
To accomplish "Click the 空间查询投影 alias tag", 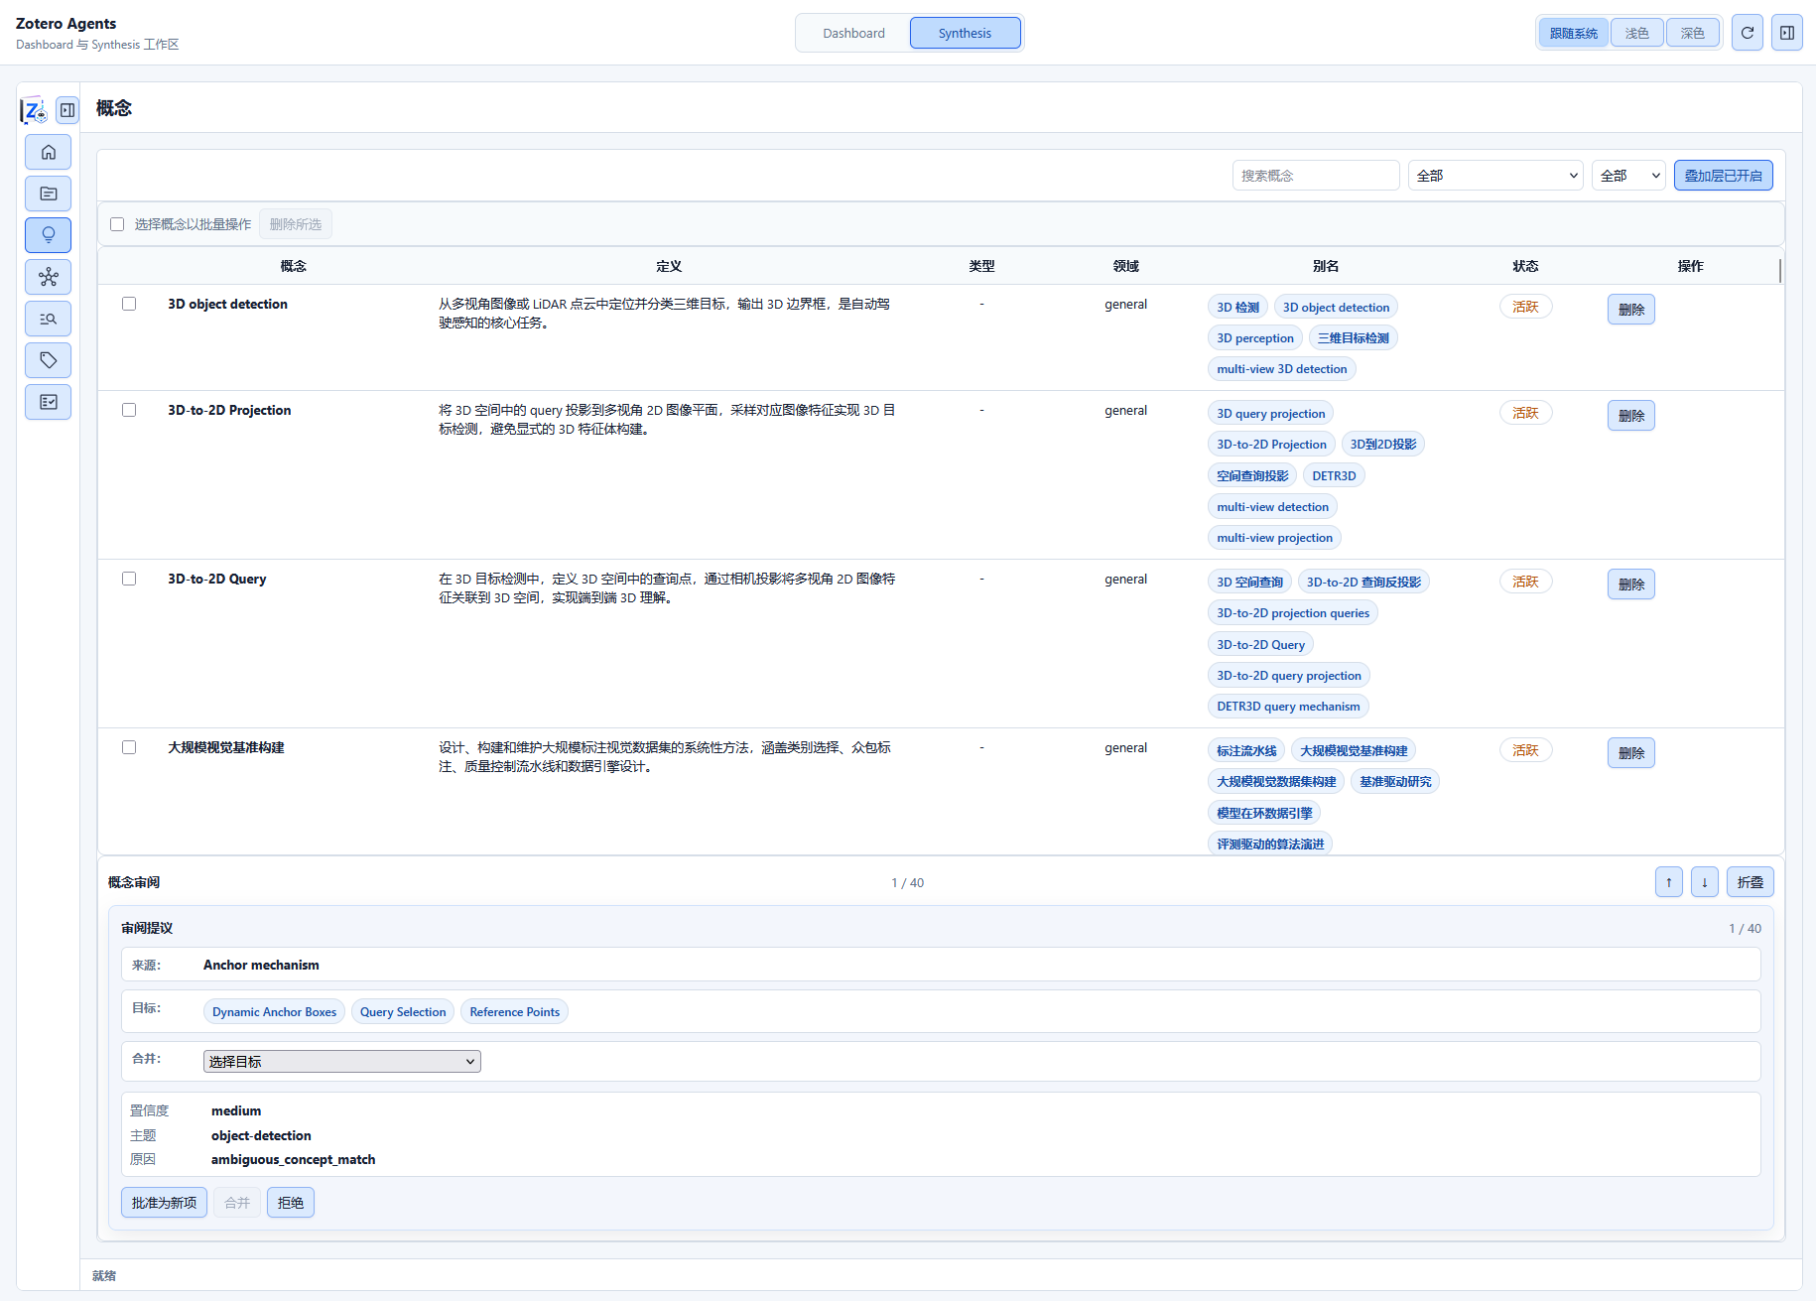I will pyautogui.click(x=1252, y=476).
